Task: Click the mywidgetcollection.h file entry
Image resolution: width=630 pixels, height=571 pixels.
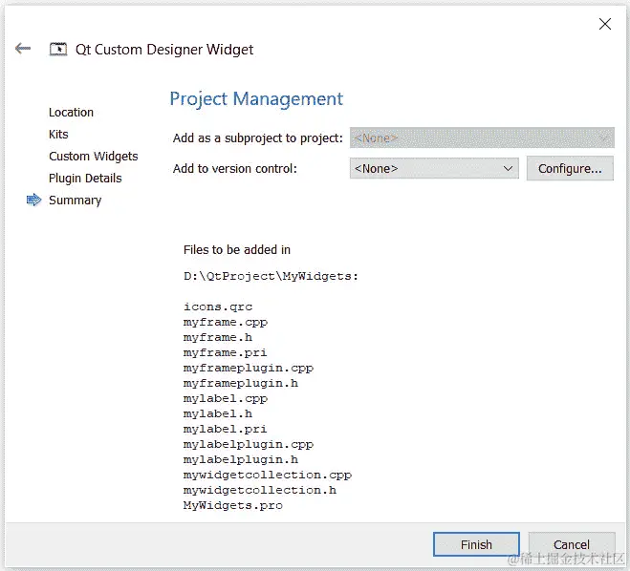Action: click(260, 490)
